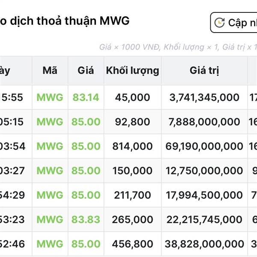The height and width of the screenshot is (257, 257).
Task: Click the 83.14 price cell
Action: 86,97
